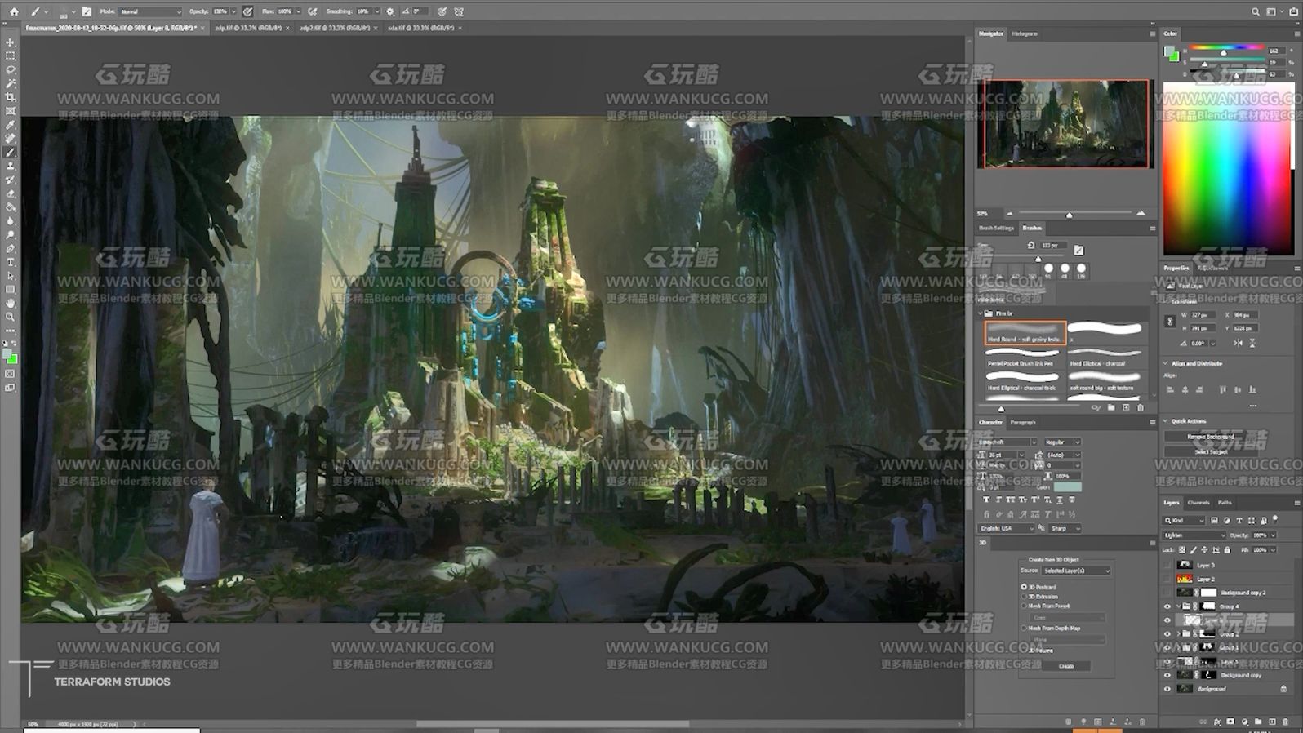1303x733 pixels.
Task: Open the Brush Settings tab
Action: 997,228
